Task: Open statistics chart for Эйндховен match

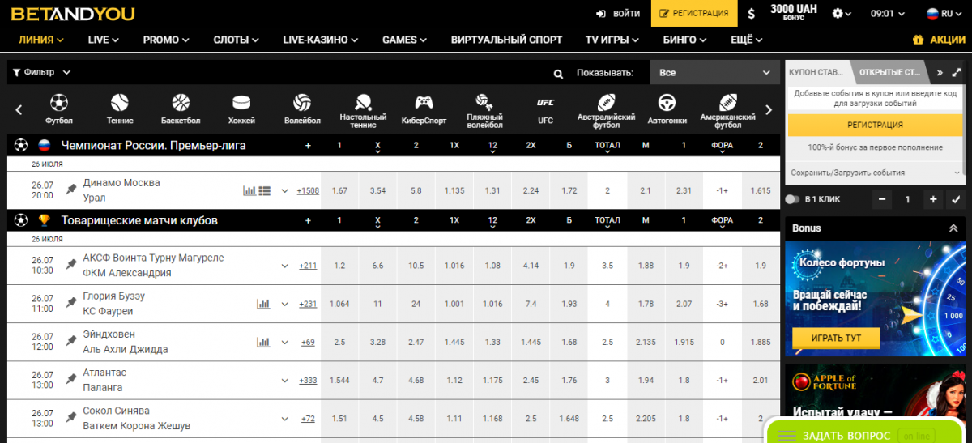Action: [263, 342]
